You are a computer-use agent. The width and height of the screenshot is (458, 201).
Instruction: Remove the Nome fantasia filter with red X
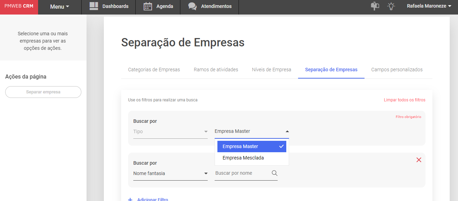pos(419,160)
